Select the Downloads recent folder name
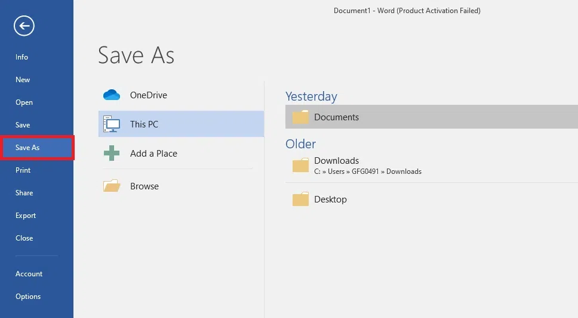This screenshot has height=318, width=578. click(x=337, y=161)
